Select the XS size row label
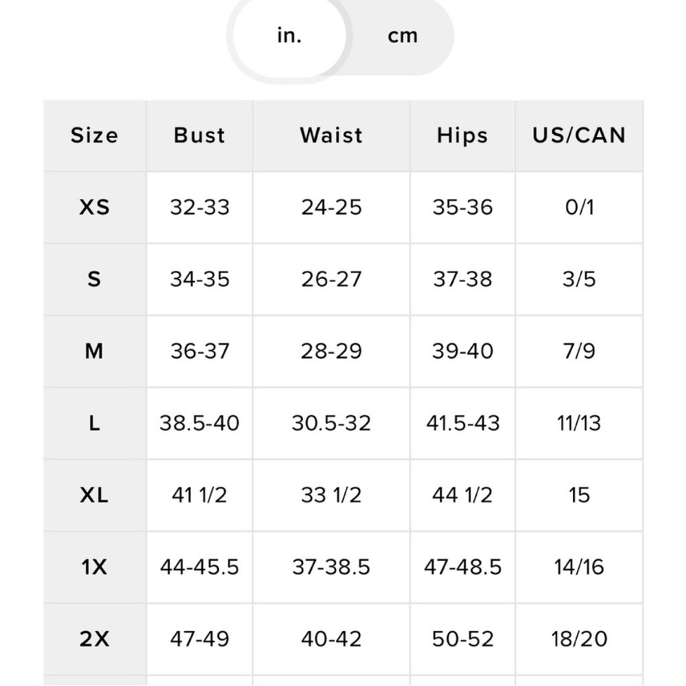 click(x=95, y=207)
